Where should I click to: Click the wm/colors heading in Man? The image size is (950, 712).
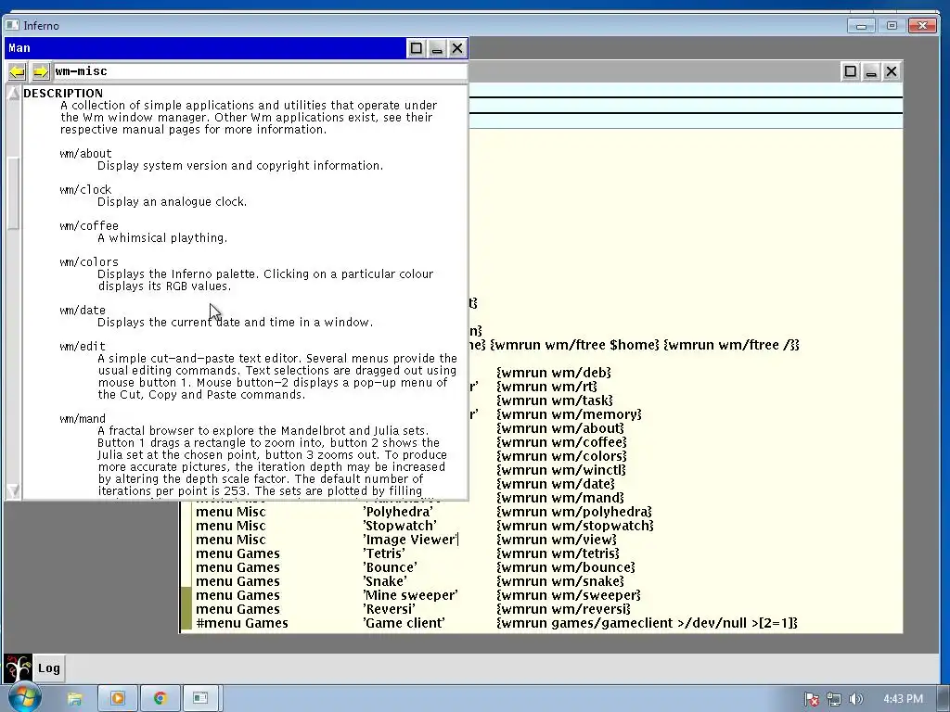tap(89, 262)
